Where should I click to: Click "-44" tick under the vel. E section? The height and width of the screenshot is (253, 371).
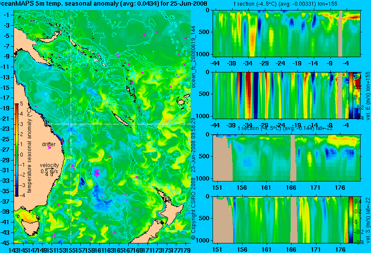(x=215, y=125)
